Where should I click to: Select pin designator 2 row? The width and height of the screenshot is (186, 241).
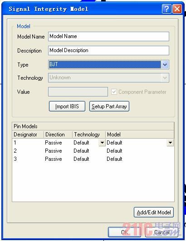[93, 151]
